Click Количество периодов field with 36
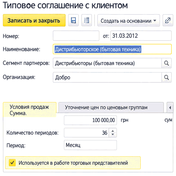The height and width of the screenshot is (176, 176). [87, 133]
